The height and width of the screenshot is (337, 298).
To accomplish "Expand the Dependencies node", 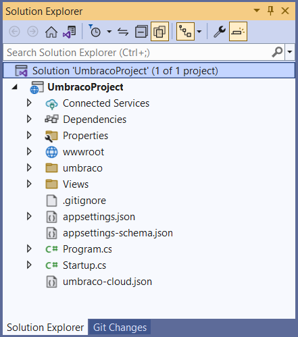I will 29,120.
